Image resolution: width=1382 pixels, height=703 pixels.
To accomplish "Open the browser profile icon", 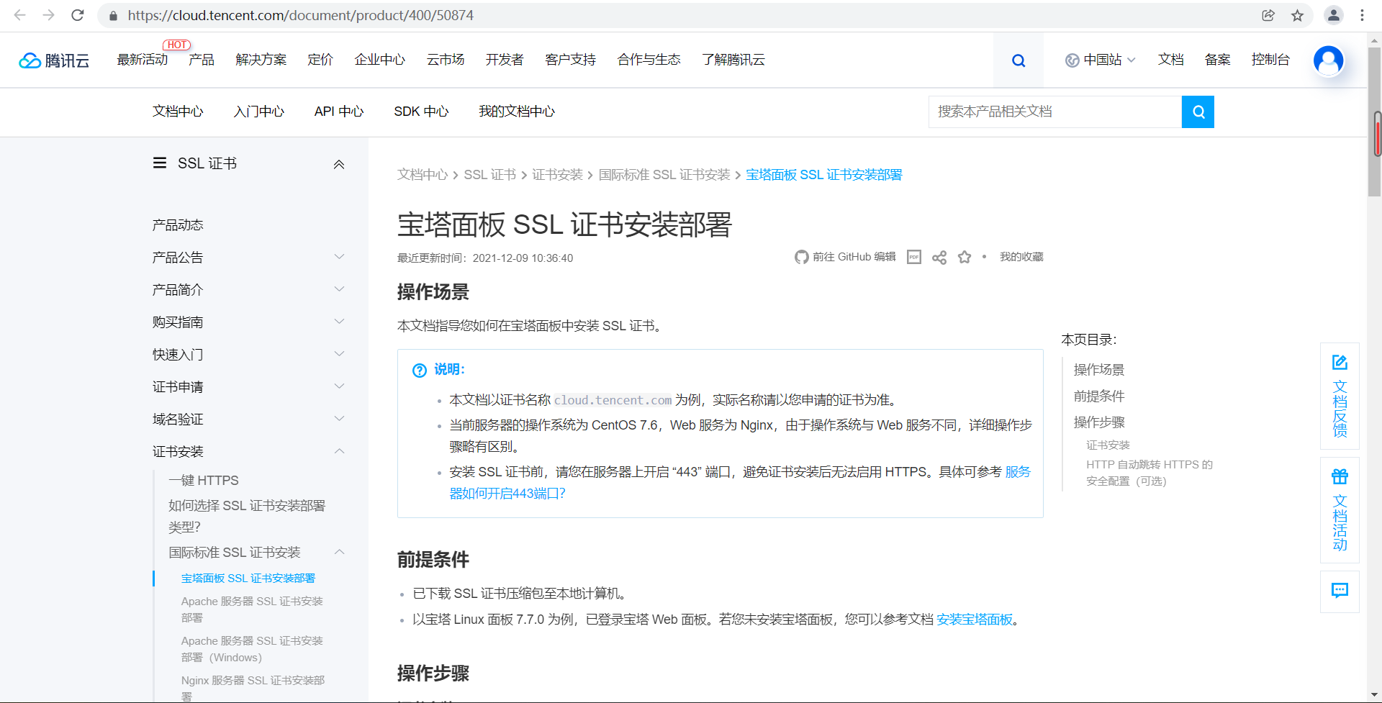I will (1333, 15).
